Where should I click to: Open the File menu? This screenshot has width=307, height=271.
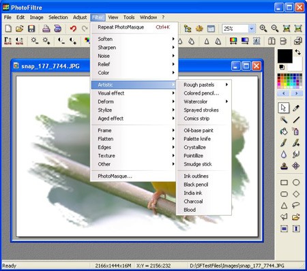pyautogui.click(x=8, y=17)
